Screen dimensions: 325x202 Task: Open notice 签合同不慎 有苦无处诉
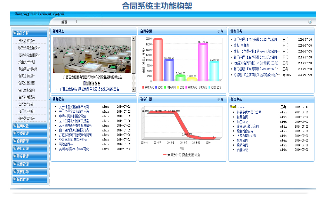(x=73, y=139)
